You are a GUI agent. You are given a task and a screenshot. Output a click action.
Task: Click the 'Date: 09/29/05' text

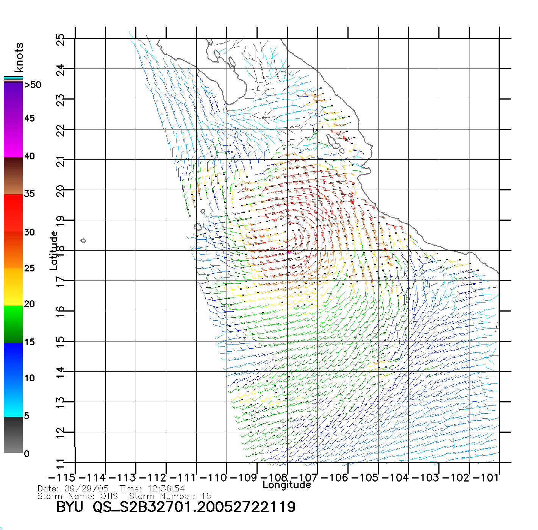pos(73,489)
